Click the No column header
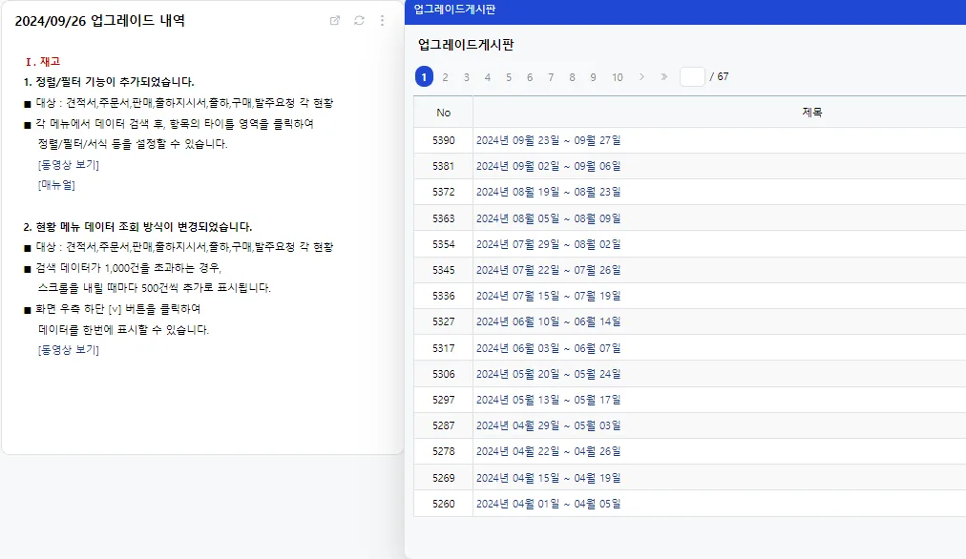The height and width of the screenshot is (559, 966). click(444, 112)
